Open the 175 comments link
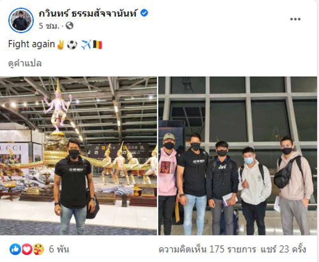Image resolution: width=319 pixels, height=262 pixels. [207, 249]
